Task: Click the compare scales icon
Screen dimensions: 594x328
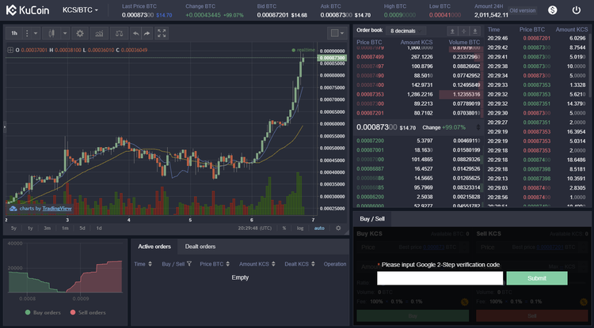Action: point(120,33)
